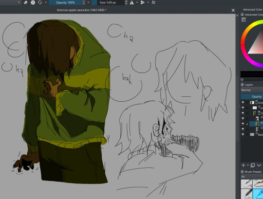Hide the Background layer
Image resolution: width=263 pixels, height=199 pixels.
pos(243,134)
